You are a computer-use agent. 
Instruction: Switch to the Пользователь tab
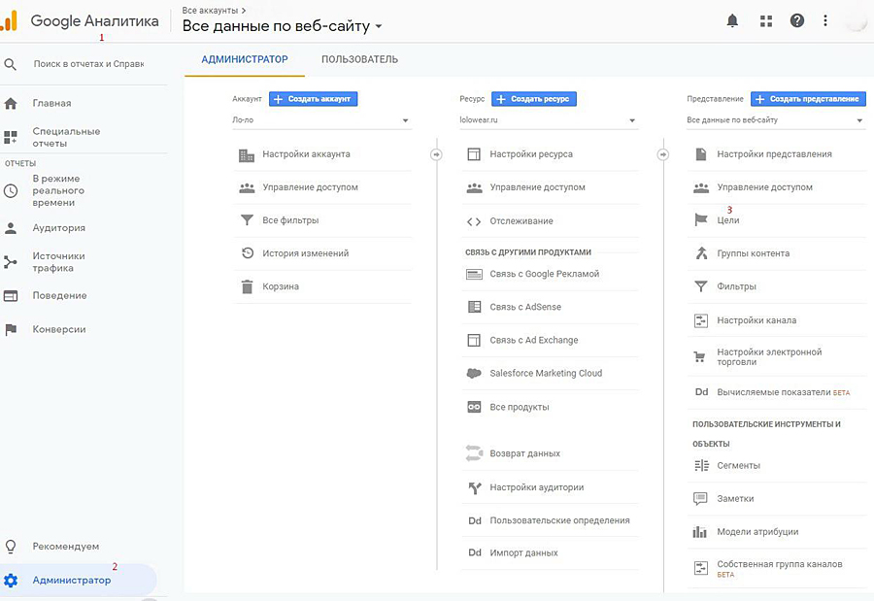(x=359, y=59)
